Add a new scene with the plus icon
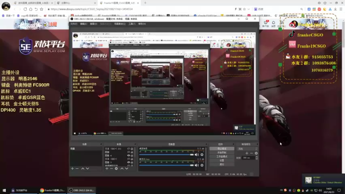Image resolution: width=345 pixels, height=194 pixels. [72, 169]
